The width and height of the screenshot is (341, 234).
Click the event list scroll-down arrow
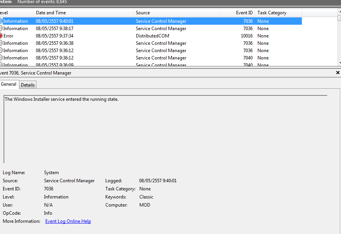click(x=339, y=63)
